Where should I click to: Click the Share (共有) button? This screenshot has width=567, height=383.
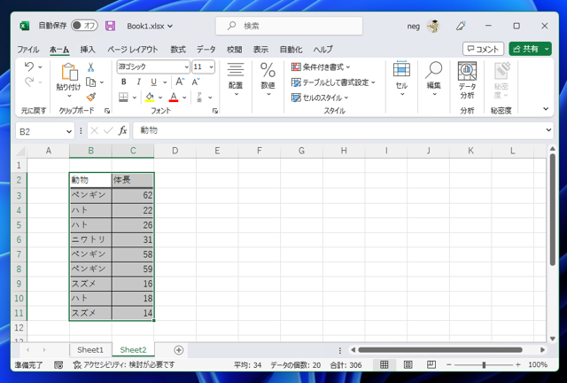pyautogui.click(x=525, y=49)
